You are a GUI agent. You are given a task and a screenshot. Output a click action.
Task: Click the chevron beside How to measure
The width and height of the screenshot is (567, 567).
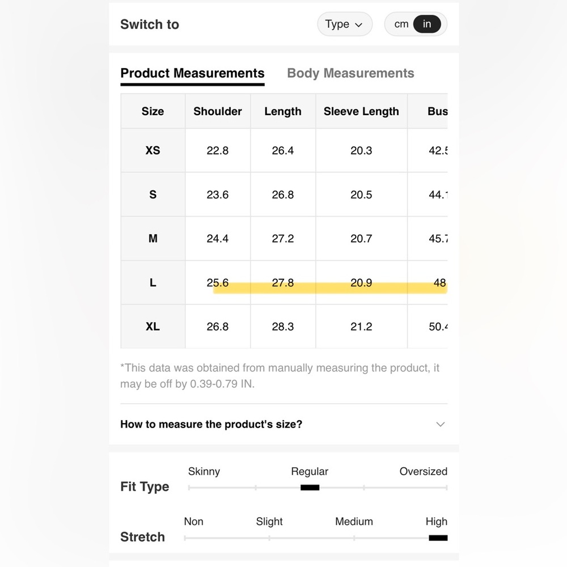coord(440,424)
